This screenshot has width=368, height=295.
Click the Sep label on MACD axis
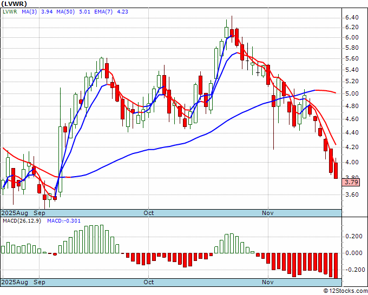[x=40, y=282]
